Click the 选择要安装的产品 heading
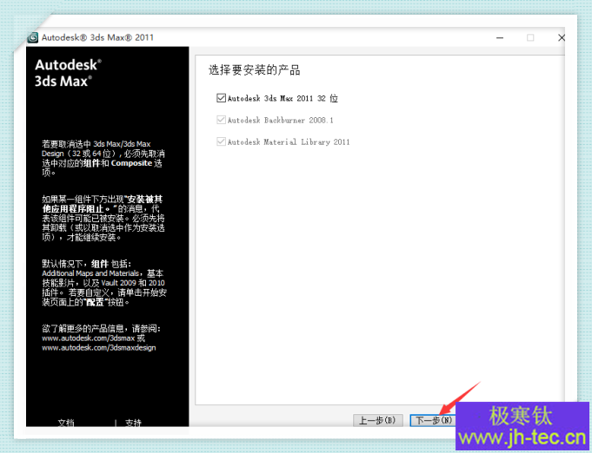 pyautogui.click(x=255, y=69)
